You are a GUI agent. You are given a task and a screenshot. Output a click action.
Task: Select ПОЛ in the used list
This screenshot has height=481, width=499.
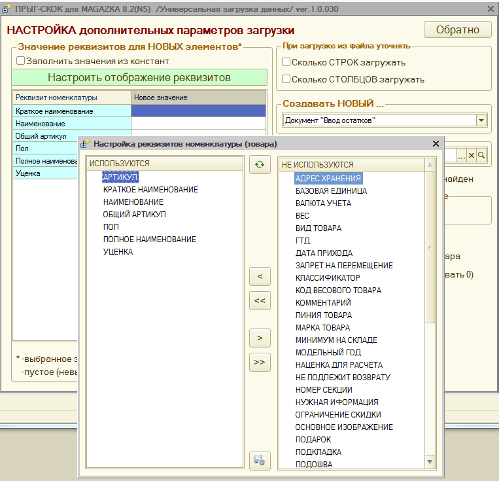111,227
